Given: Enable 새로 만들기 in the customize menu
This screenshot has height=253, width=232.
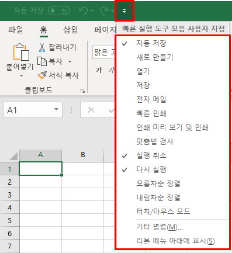Looking at the screenshot, I should 172,57.
